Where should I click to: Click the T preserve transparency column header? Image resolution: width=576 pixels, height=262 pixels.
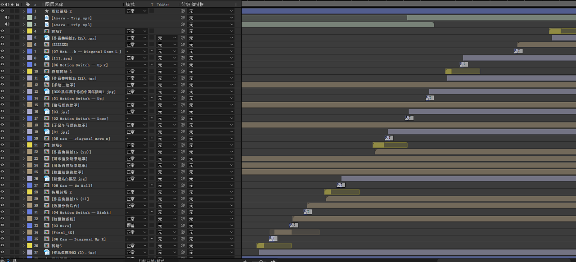[152, 4]
